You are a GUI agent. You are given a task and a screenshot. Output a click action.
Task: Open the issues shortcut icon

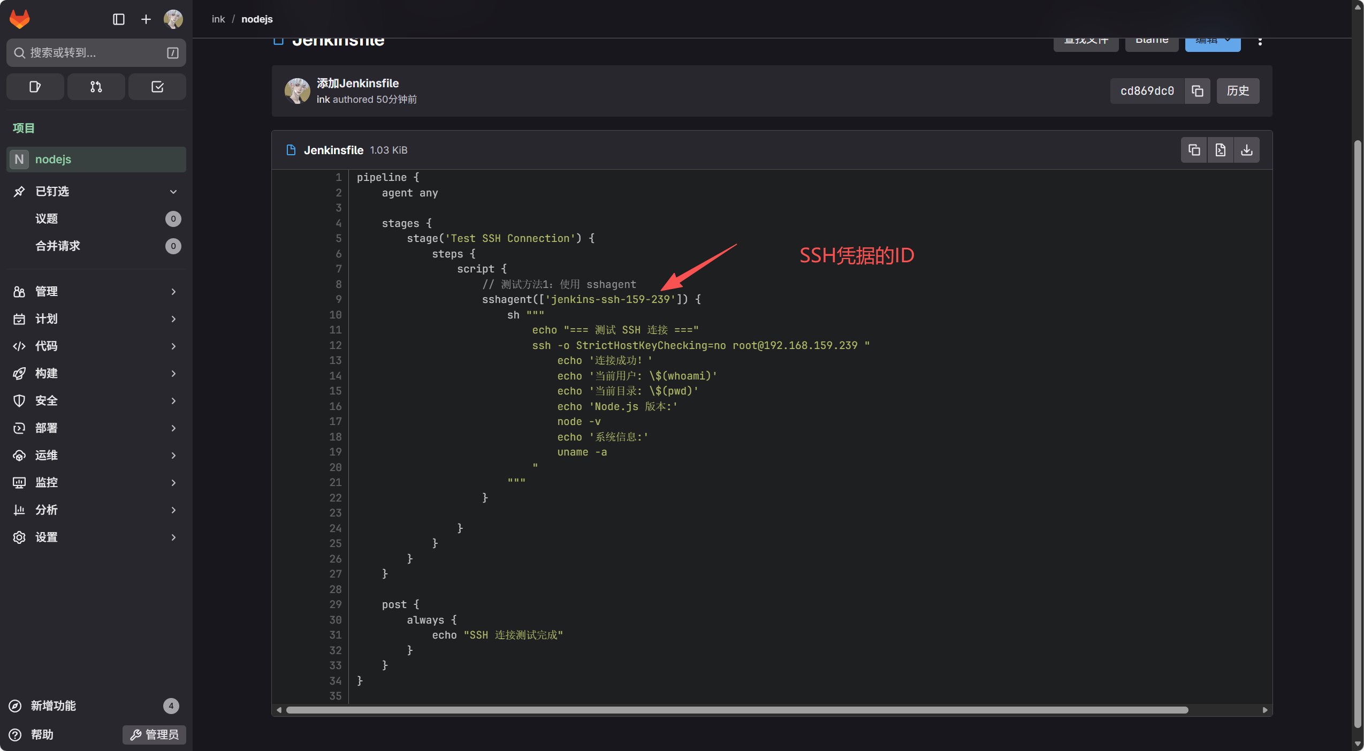click(35, 87)
